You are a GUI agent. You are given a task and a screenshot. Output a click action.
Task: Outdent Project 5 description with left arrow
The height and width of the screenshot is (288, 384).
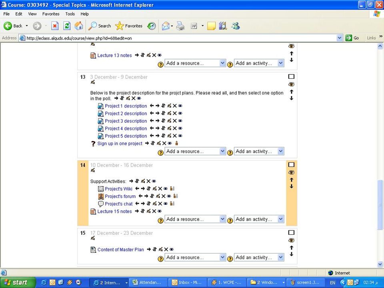(x=152, y=136)
